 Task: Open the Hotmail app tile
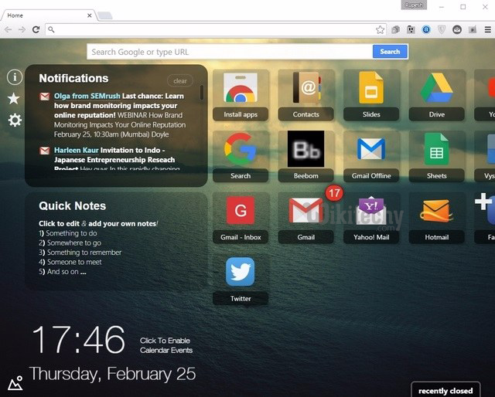click(436, 216)
